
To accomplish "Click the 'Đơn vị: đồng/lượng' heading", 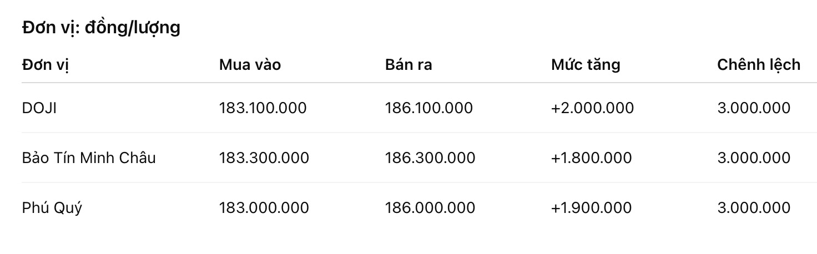I will (x=101, y=27).
